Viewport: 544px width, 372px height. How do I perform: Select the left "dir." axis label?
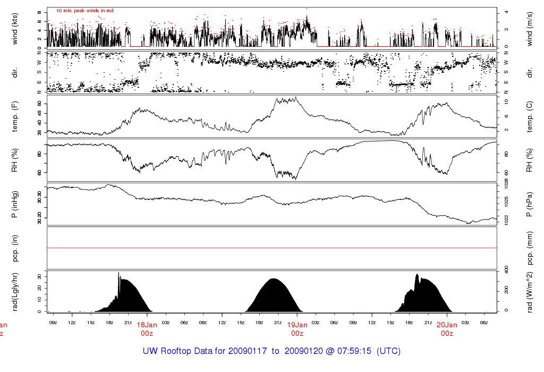click(15, 71)
